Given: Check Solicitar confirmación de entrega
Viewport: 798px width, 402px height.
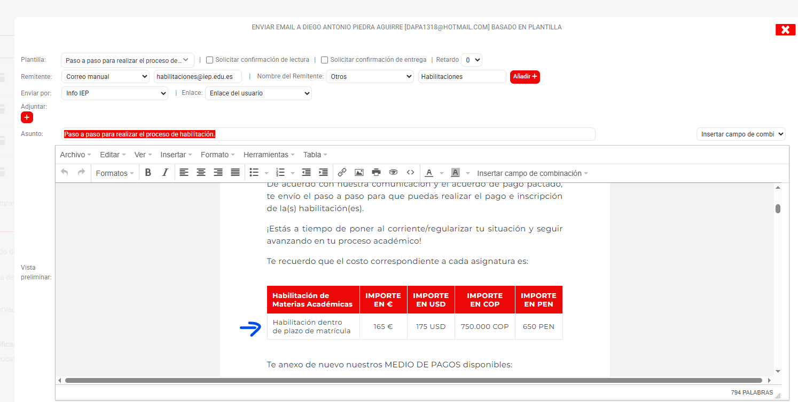Looking at the screenshot, I should pyautogui.click(x=325, y=60).
